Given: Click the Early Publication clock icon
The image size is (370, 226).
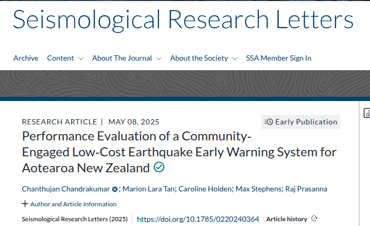Looking at the screenshot, I should click(x=269, y=122).
